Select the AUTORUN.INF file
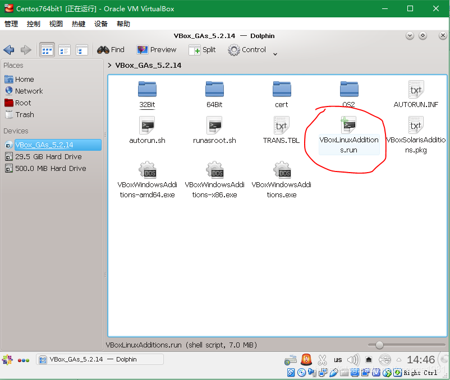The width and height of the screenshot is (450, 380). (x=416, y=95)
